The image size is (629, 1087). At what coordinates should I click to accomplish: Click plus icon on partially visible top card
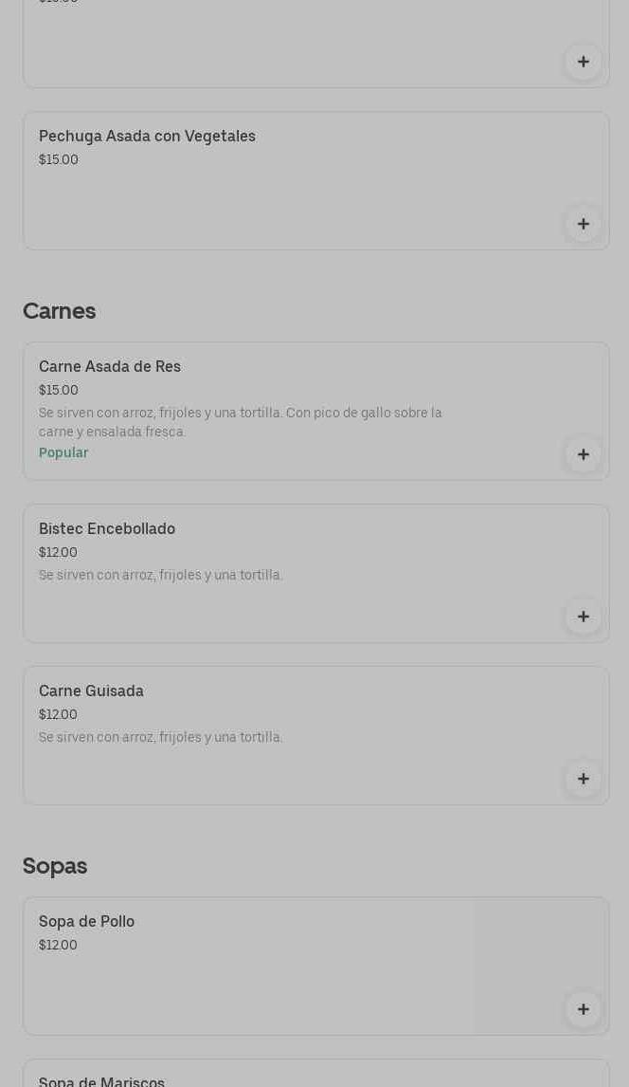(583, 62)
